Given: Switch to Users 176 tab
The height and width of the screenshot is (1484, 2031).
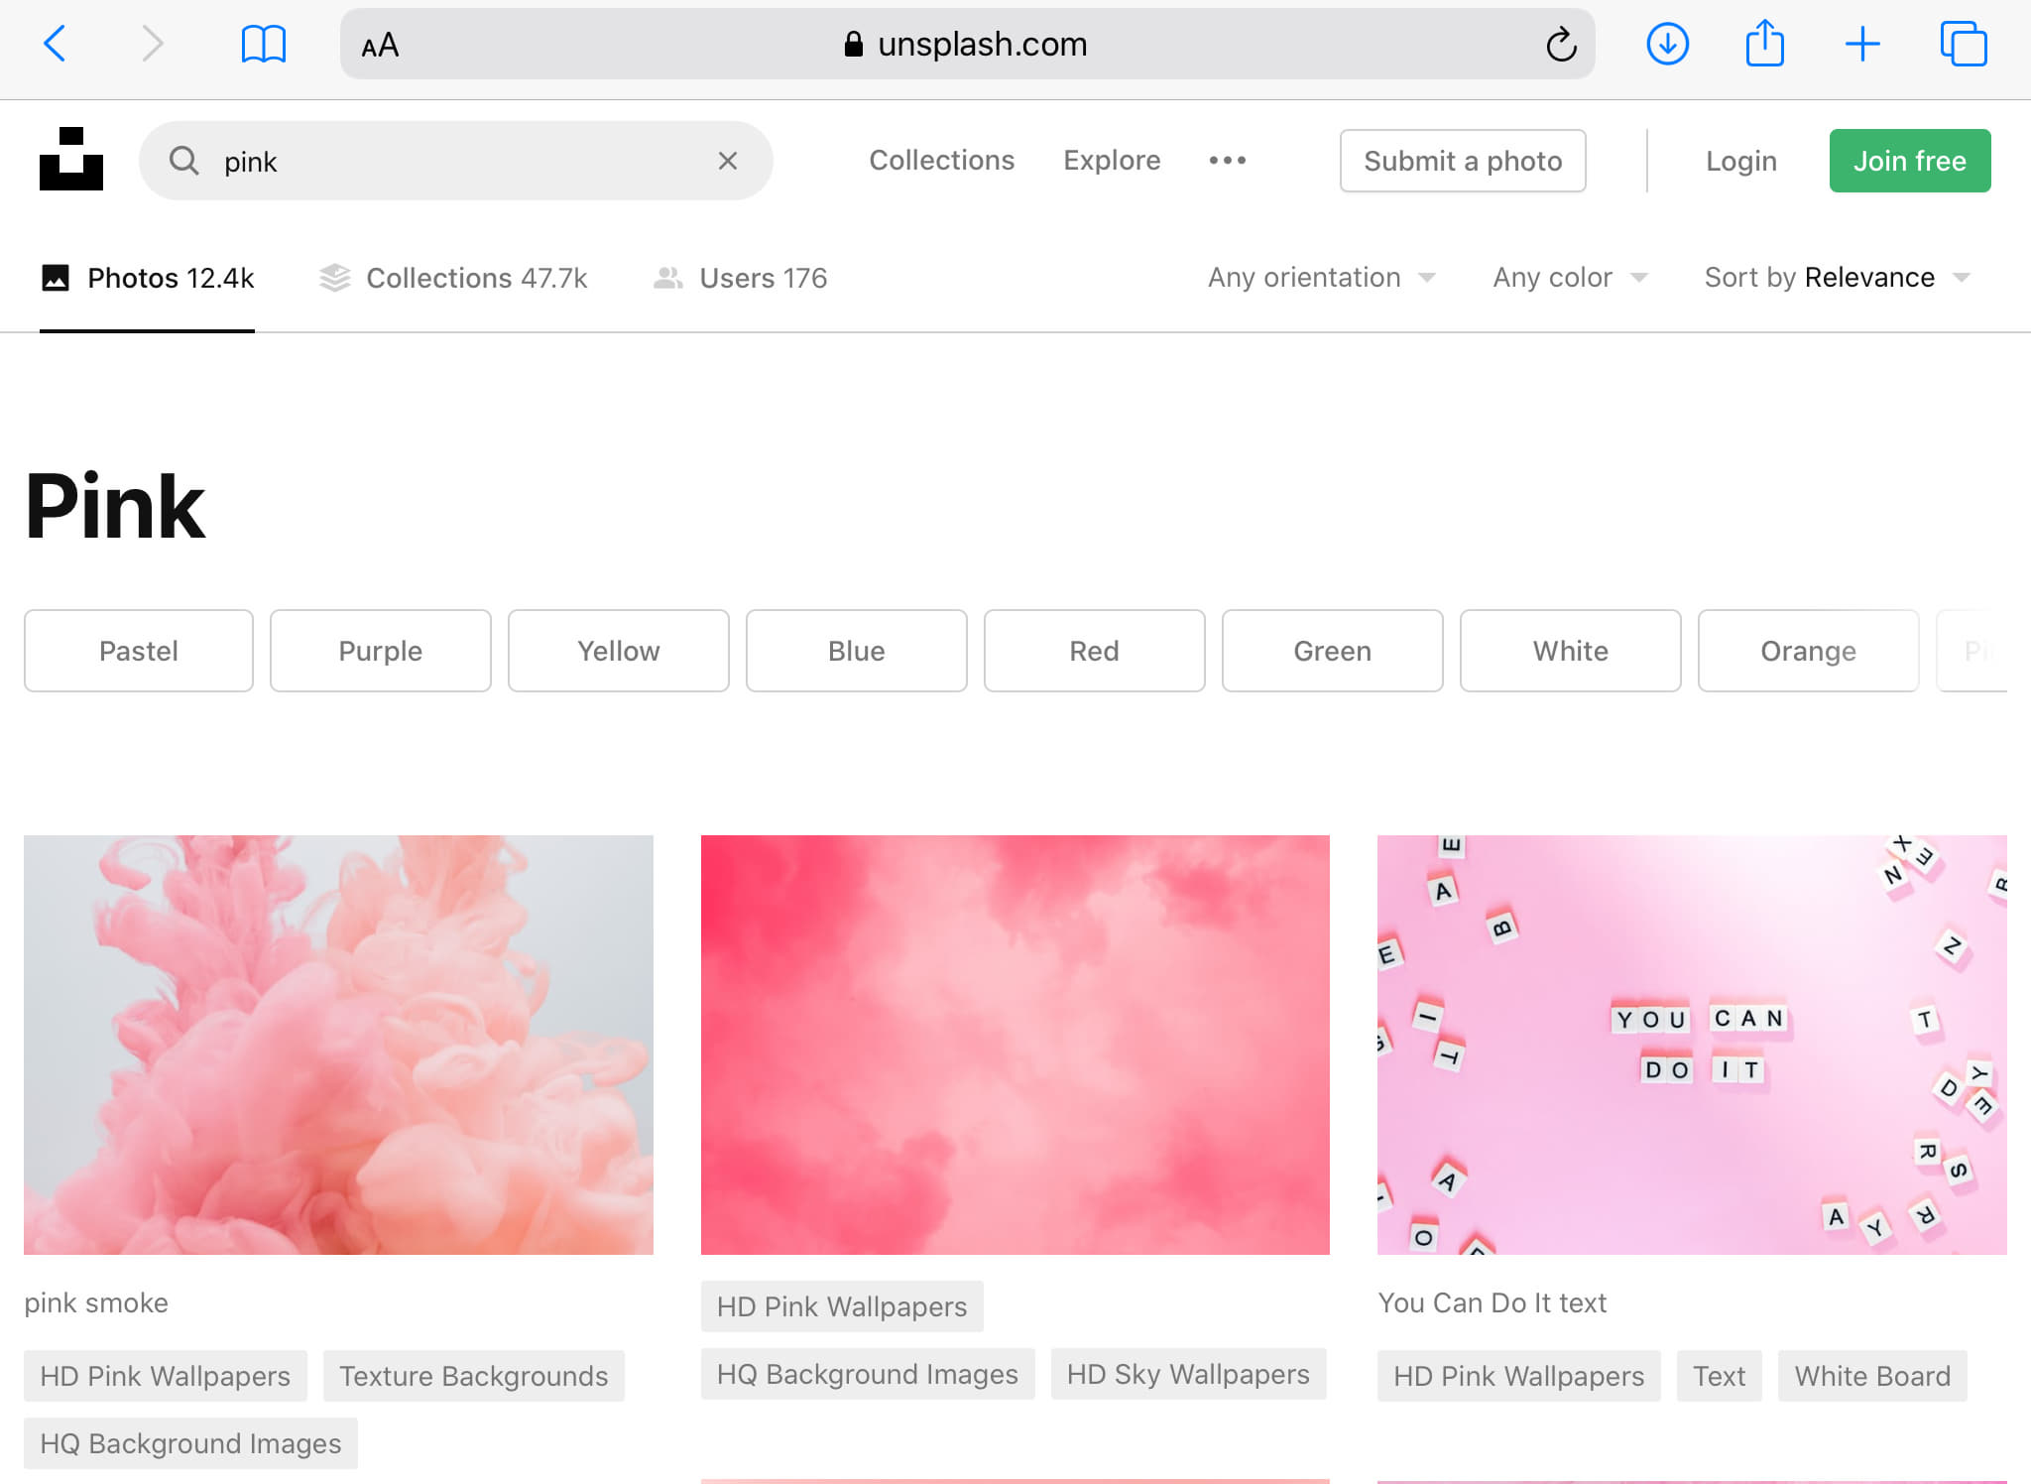Looking at the screenshot, I should pyautogui.click(x=740, y=279).
